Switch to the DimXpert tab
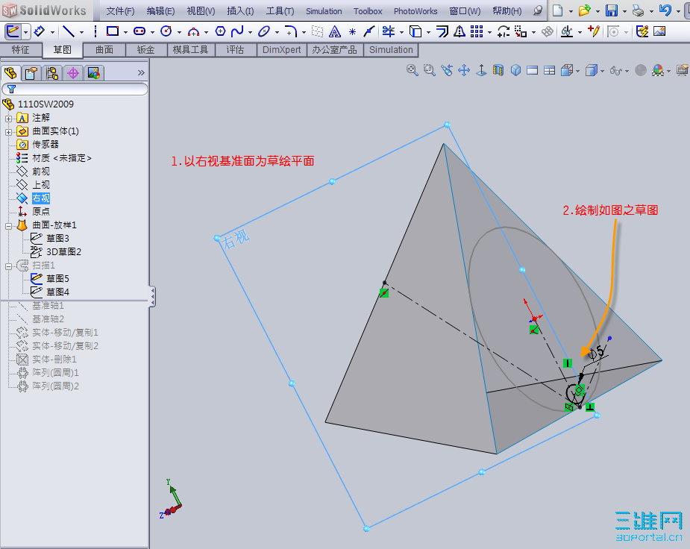The height and width of the screenshot is (549, 690). coord(282,50)
